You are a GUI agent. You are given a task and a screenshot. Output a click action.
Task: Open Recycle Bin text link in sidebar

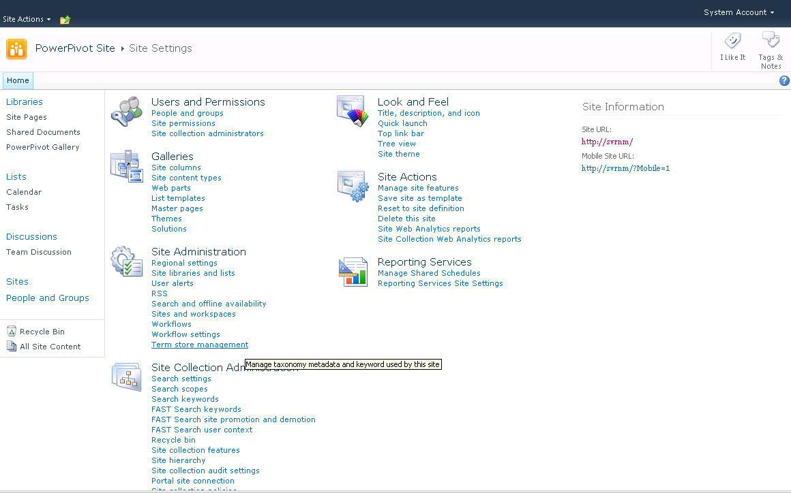(x=42, y=332)
